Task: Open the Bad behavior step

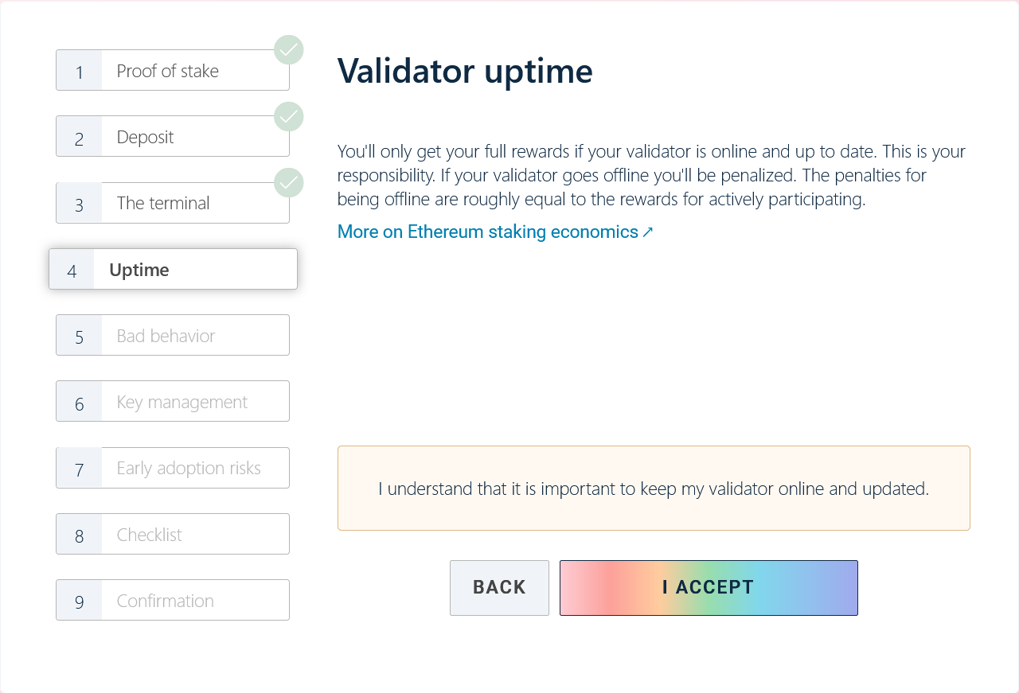Action: tap(172, 335)
